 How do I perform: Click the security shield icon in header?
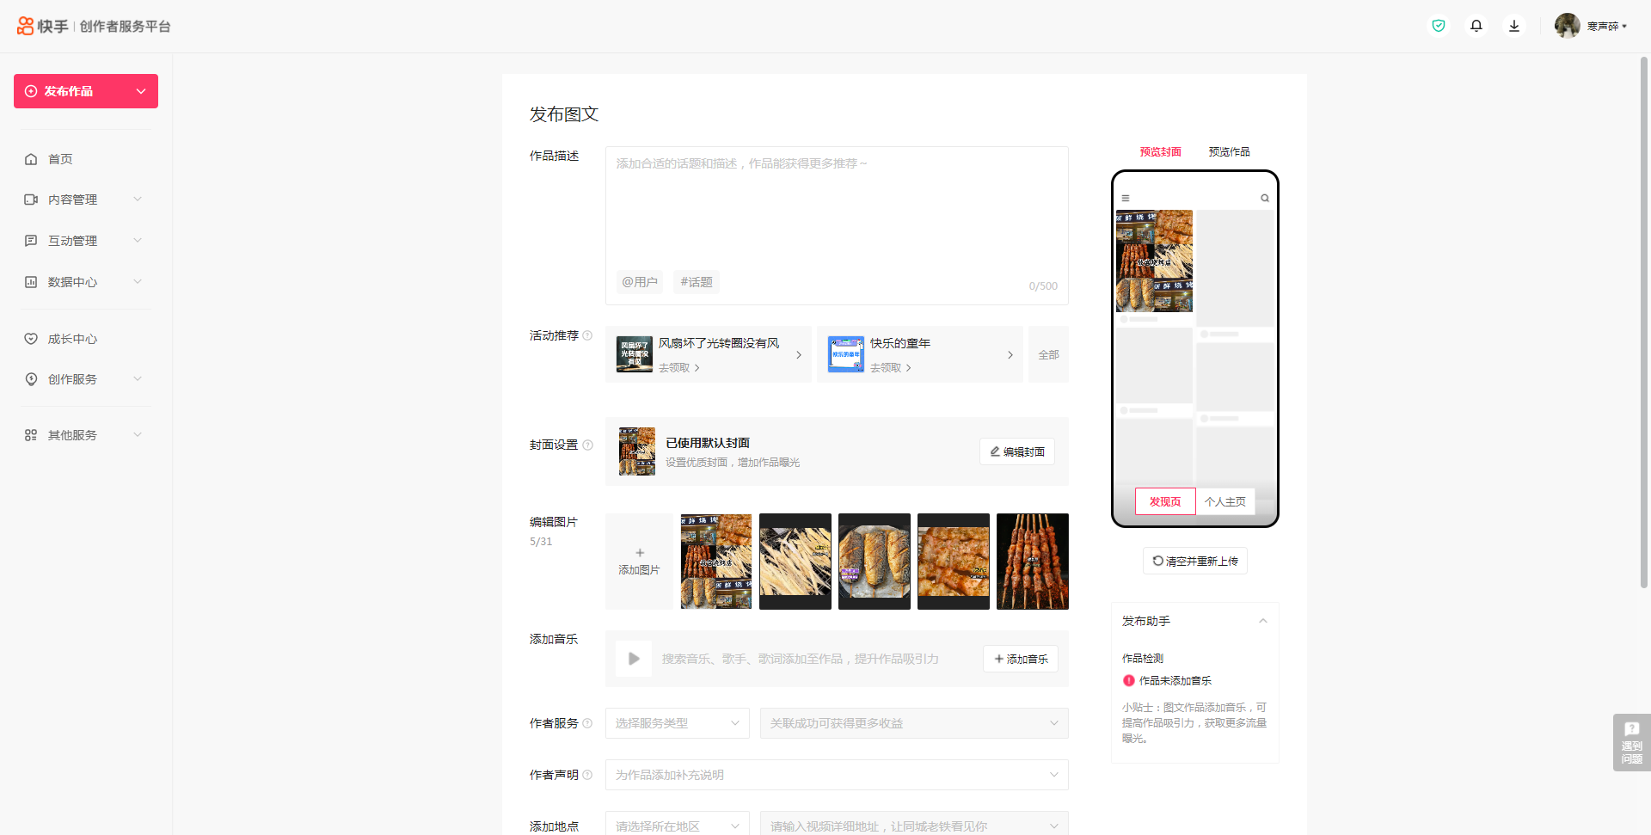[1439, 26]
